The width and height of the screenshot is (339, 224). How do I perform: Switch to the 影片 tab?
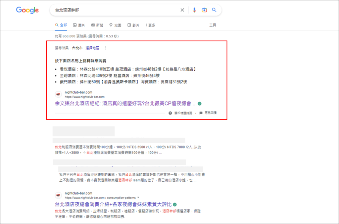133,25
